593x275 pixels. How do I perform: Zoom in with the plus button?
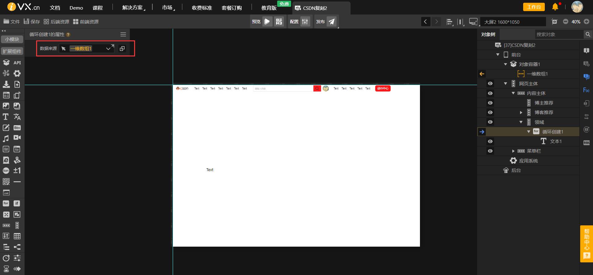587,22
